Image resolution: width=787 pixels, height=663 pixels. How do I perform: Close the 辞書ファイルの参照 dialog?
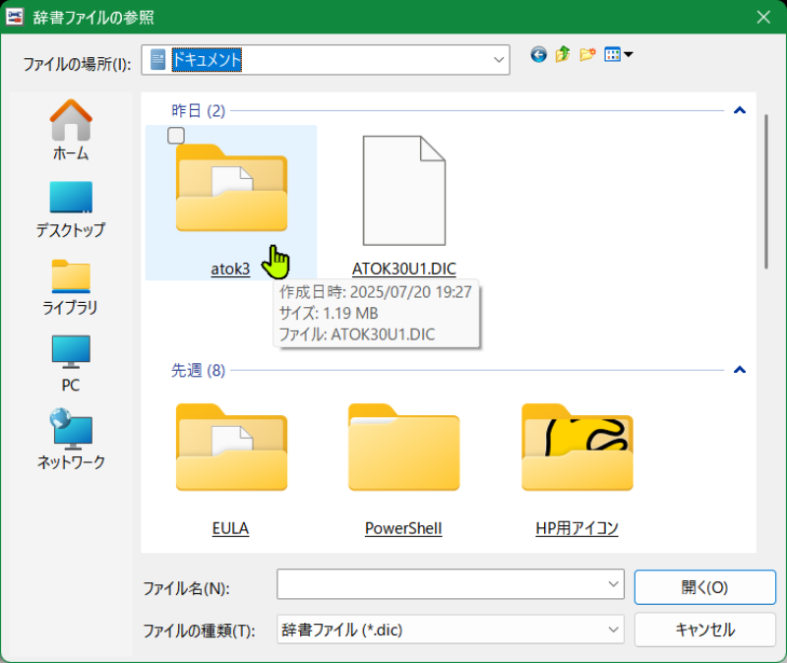coord(763,17)
